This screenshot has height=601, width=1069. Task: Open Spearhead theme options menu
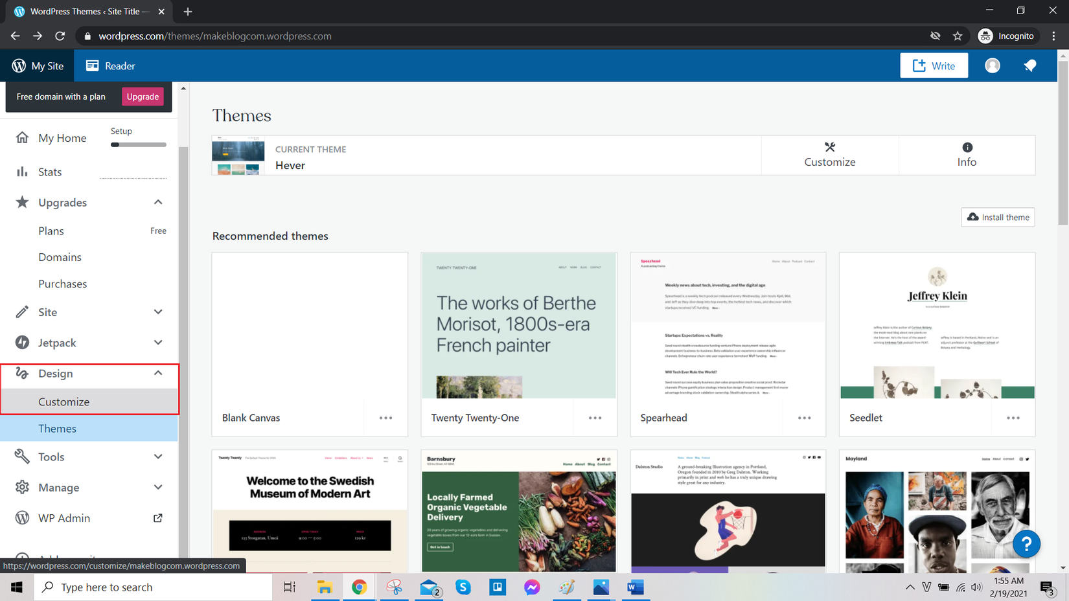805,418
